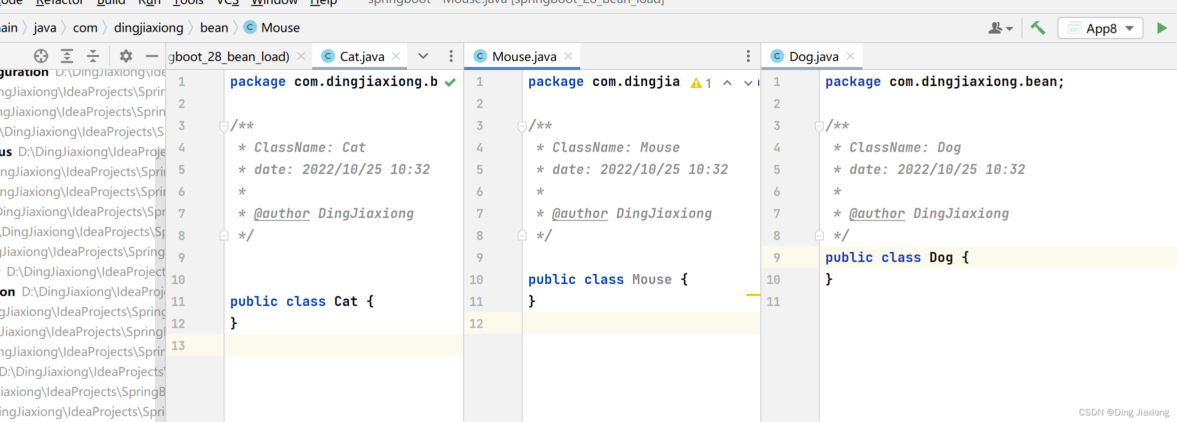Click the Javadoc end fold marker in Cat.java
This screenshot has width=1177, height=422.
click(224, 235)
